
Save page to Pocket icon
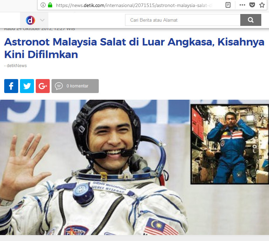click(252, 5)
